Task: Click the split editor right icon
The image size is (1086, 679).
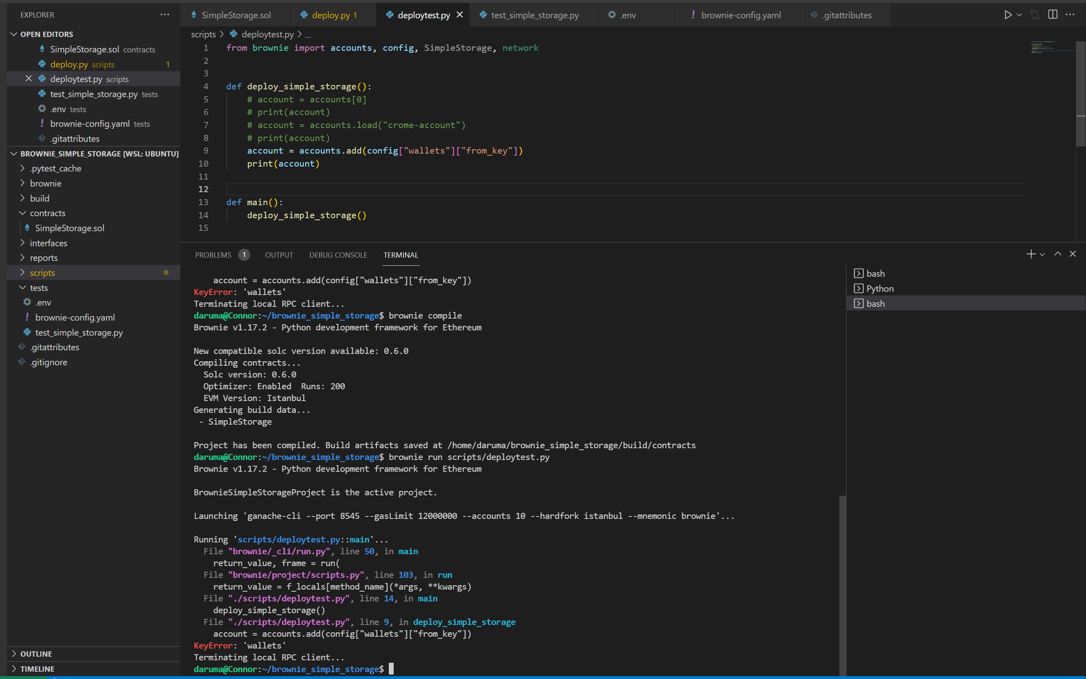Action: point(1052,15)
